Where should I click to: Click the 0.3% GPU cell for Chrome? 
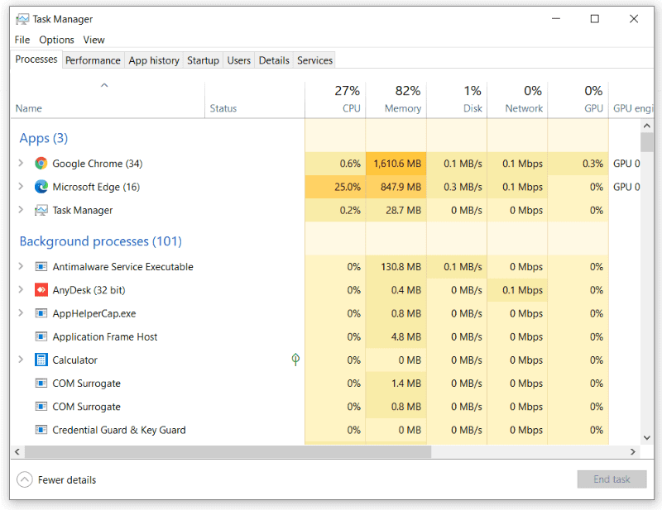578,164
